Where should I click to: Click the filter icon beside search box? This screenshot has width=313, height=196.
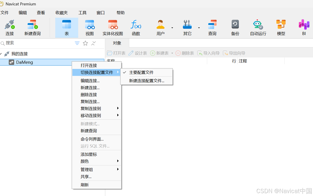(x=77, y=43)
